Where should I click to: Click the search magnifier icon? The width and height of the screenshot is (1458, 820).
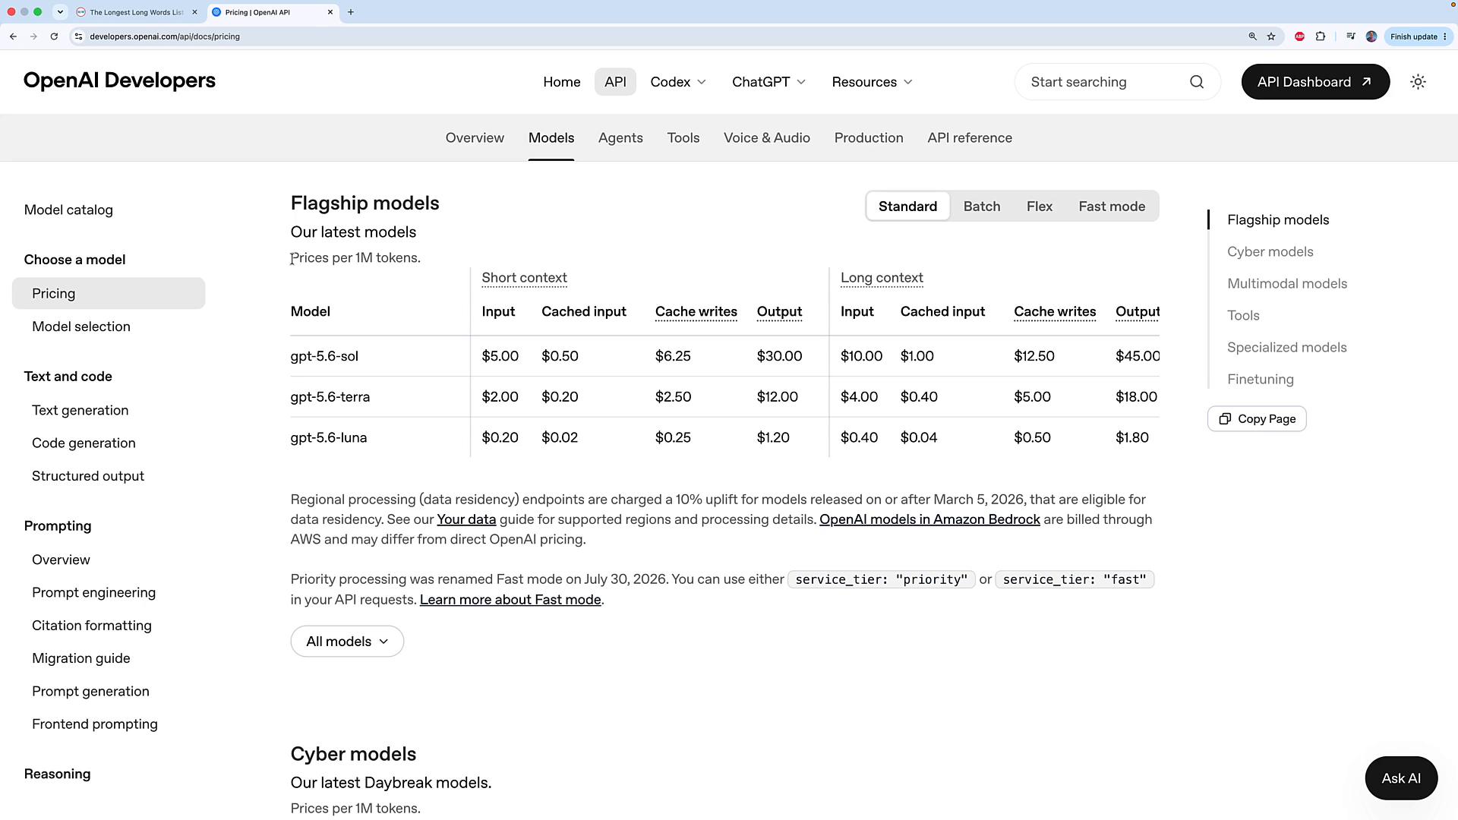pos(1197,82)
